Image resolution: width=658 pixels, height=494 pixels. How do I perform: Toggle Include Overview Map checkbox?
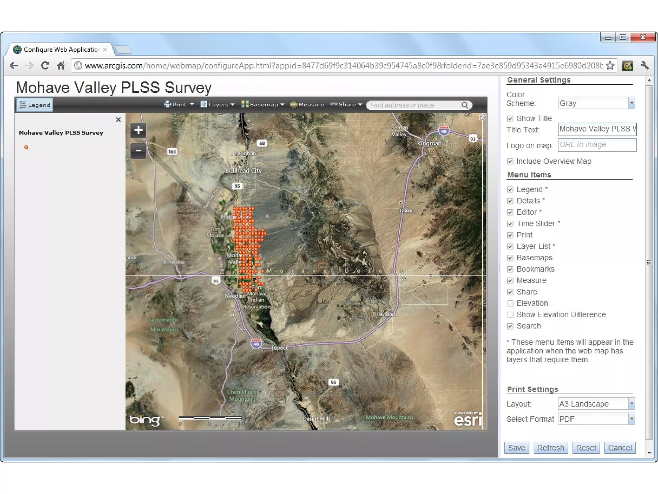pos(510,161)
